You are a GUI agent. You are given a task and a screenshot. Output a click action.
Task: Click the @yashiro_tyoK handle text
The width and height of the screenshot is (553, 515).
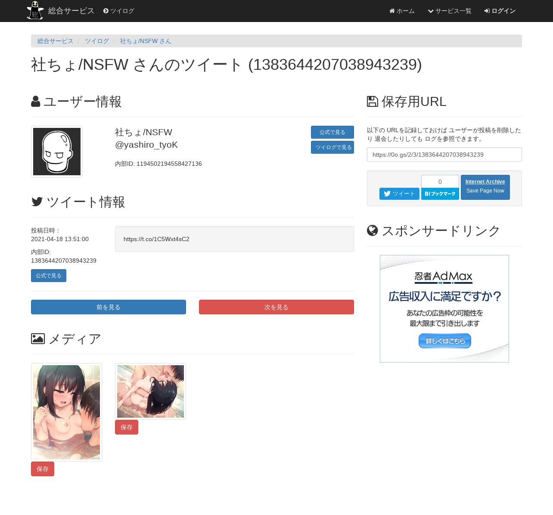146,145
